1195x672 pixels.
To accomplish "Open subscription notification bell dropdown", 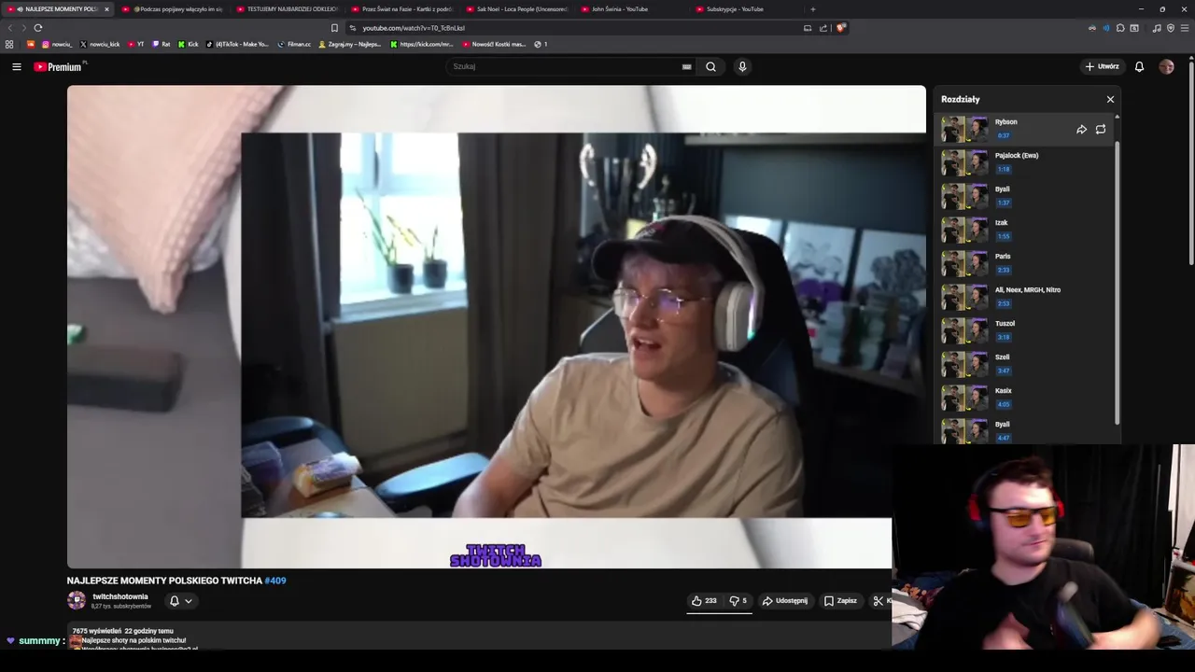I will coord(180,601).
